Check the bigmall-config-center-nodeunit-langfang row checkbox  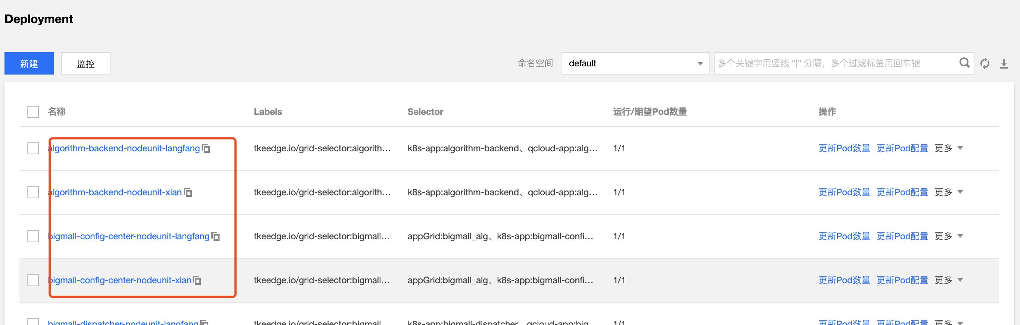33,236
